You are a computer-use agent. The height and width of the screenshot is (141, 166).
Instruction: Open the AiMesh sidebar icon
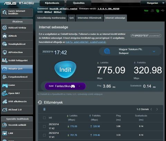[x=4, y=36]
